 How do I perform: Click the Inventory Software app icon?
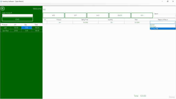point(1,1)
